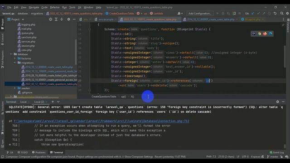This screenshot has height=163, width=290.
Task: Open the Edit menu
Action: pyautogui.click(x=16, y=7)
